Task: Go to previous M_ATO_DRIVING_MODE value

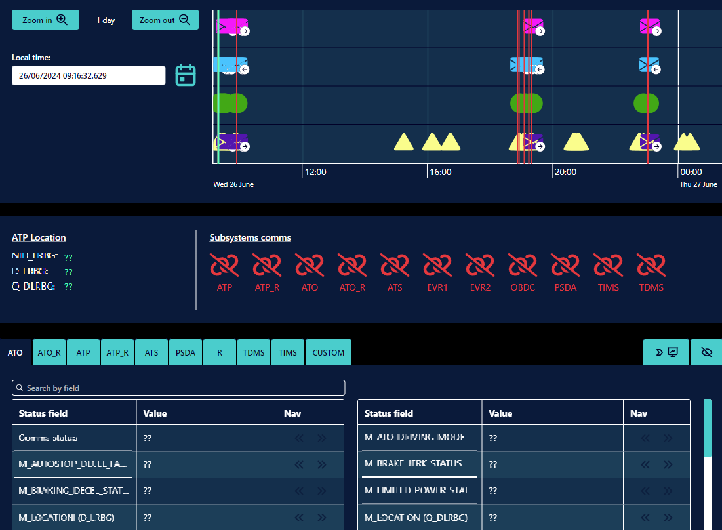Action: point(645,439)
